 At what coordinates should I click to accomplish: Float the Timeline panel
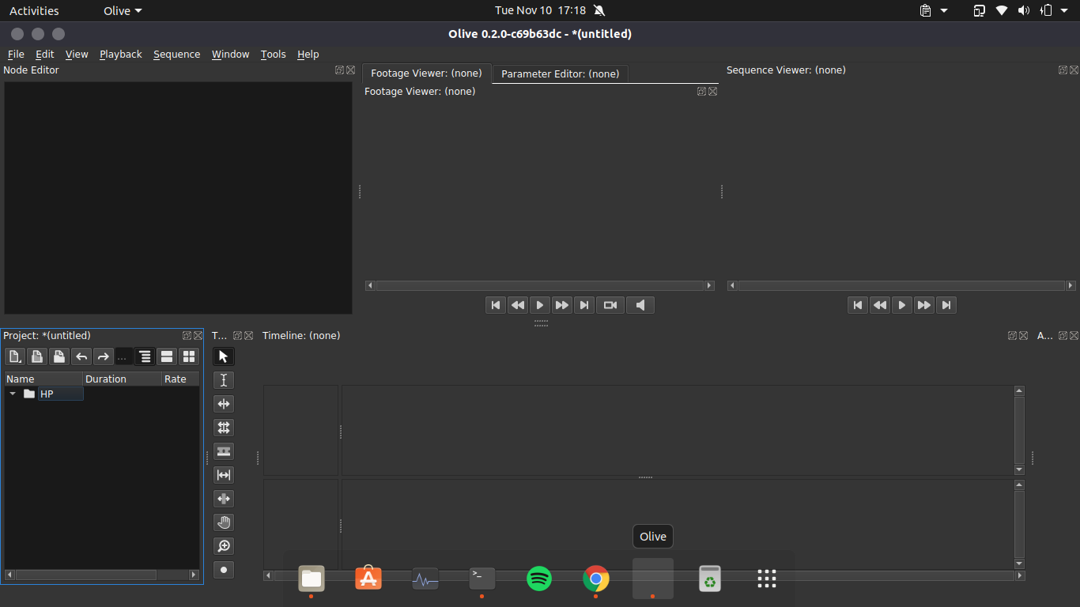point(1012,335)
